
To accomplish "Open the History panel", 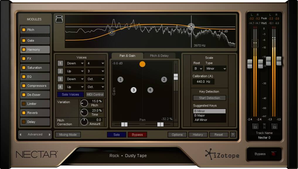I will coord(198,135).
